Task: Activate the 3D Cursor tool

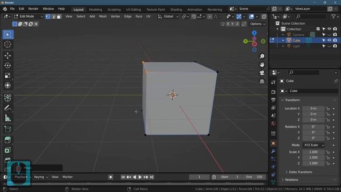Action: pyautogui.click(x=7, y=44)
